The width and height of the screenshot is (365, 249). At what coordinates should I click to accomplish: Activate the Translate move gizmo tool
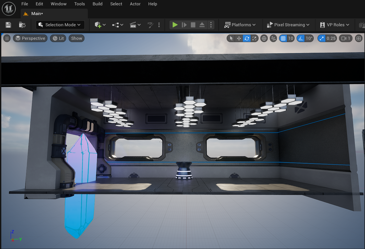239,38
